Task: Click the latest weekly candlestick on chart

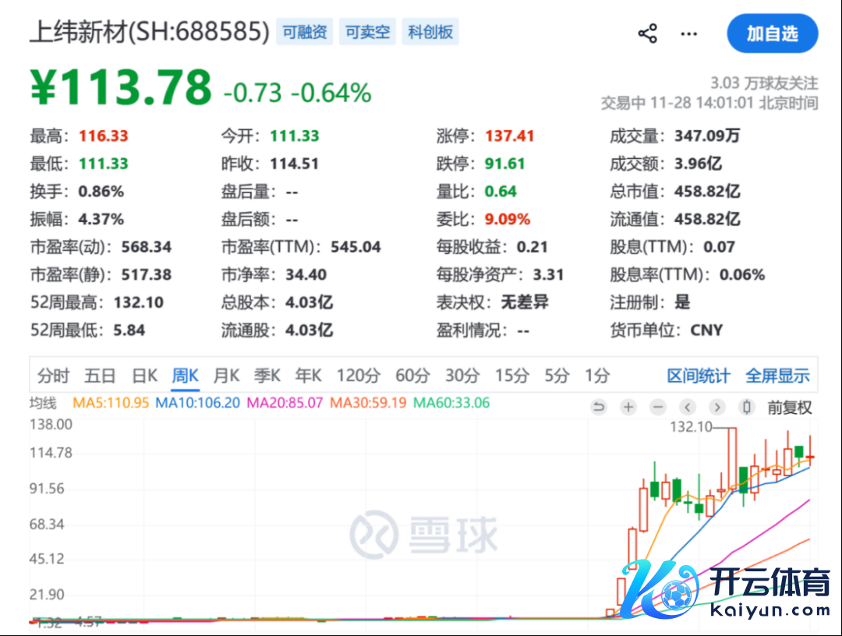Action: point(811,457)
